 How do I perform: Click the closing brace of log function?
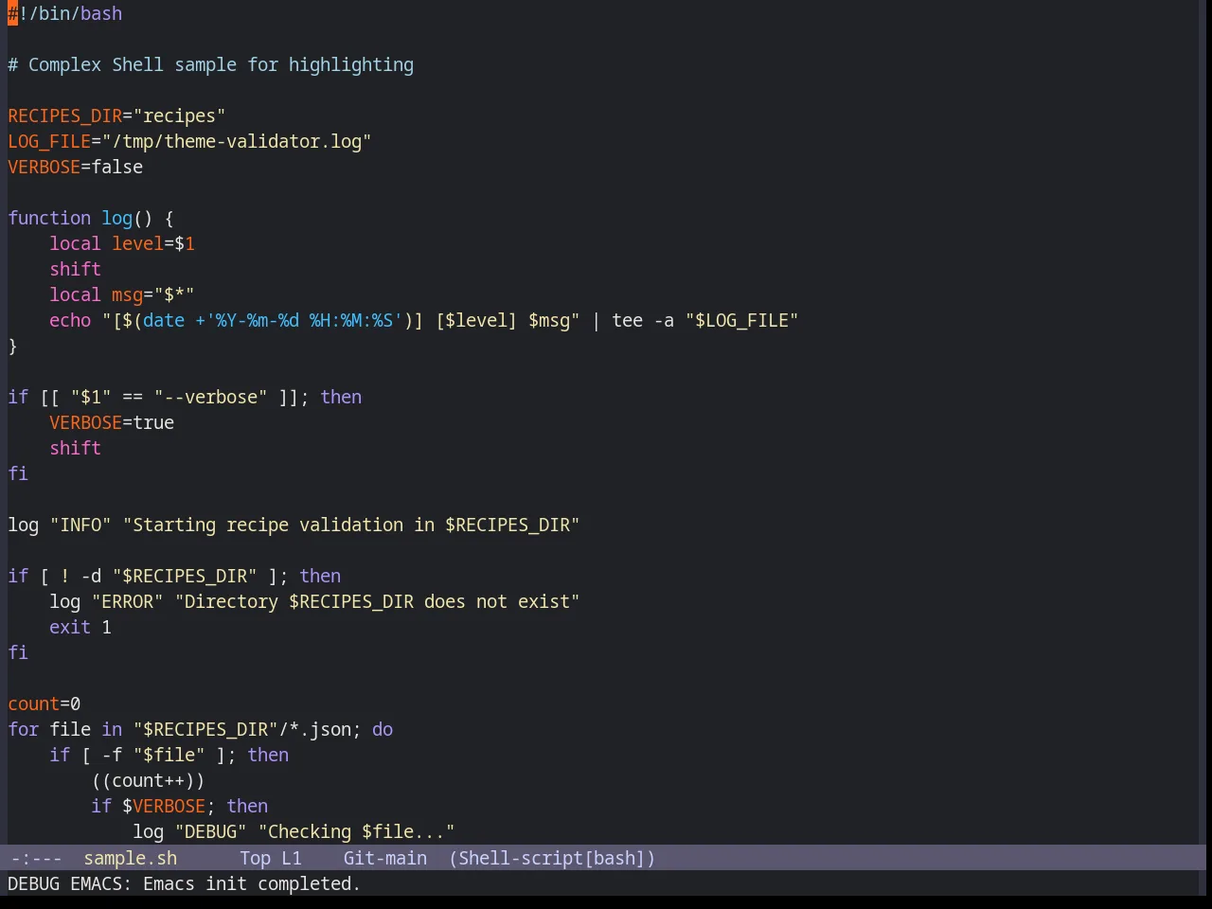click(12, 347)
